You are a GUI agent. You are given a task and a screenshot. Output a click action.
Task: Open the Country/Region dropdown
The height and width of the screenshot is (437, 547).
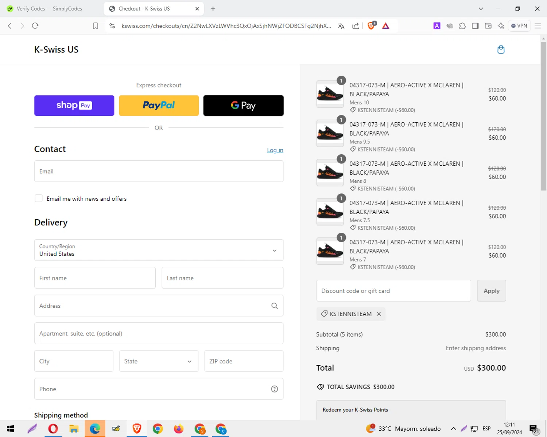pos(159,250)
